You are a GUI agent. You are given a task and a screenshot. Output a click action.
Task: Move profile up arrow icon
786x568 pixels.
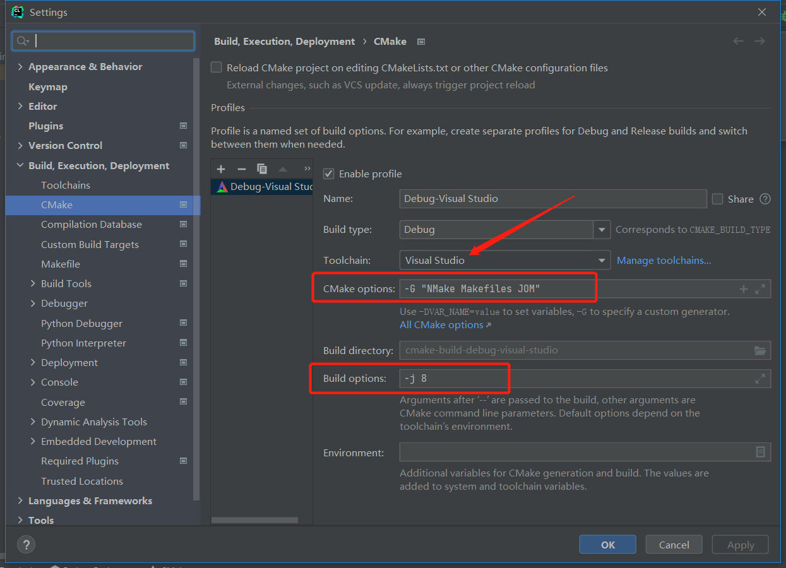tap(283, 169)
